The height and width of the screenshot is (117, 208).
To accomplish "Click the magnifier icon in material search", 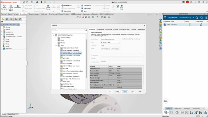I will click(86, 30).
